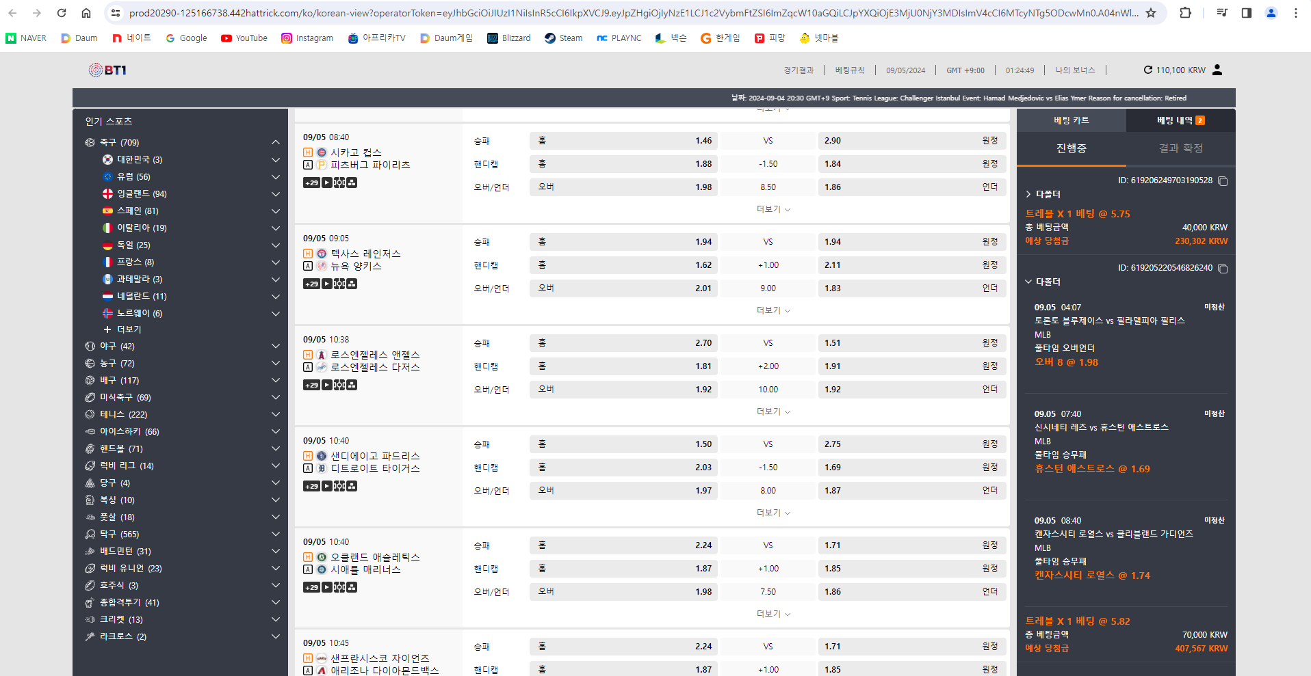Open 종합격투기 (41) category
This screenshot has width=1311, height=676.
129,603
